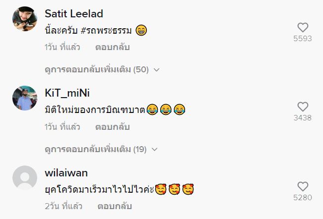
Task: Reply to KiT_miNi's comment via ตอบกลับ
Action: tap(113, 127)
